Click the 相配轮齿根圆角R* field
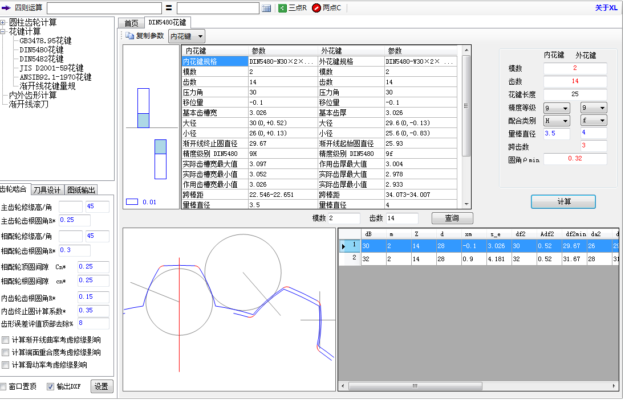Image resolution: width=625 pixels, height=400 pixels. pyautogui.click(x=75, y=250)
